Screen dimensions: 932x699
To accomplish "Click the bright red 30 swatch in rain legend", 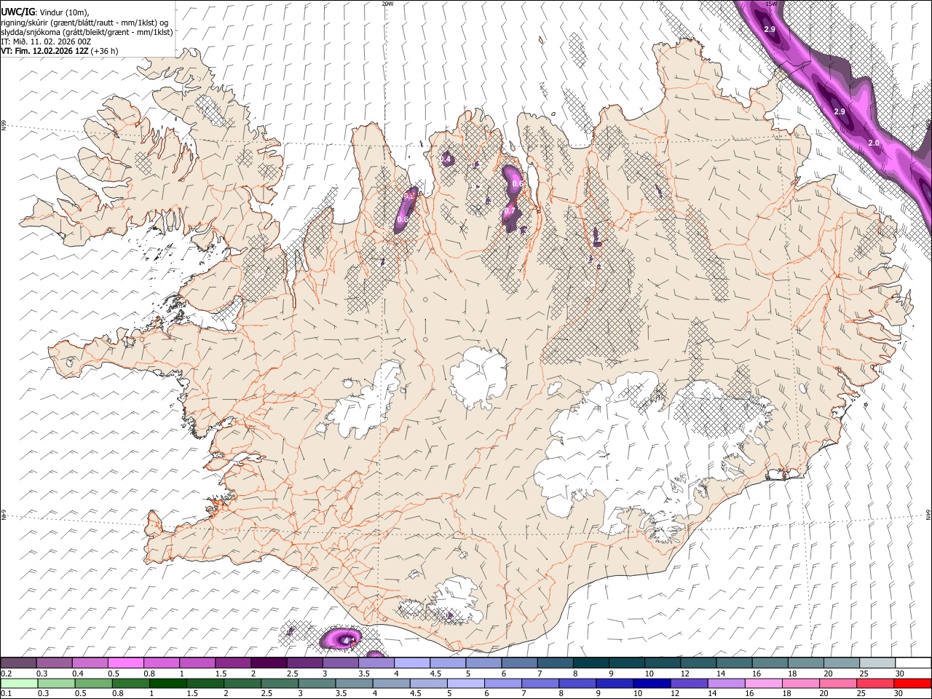I will (x=912, y=683).
